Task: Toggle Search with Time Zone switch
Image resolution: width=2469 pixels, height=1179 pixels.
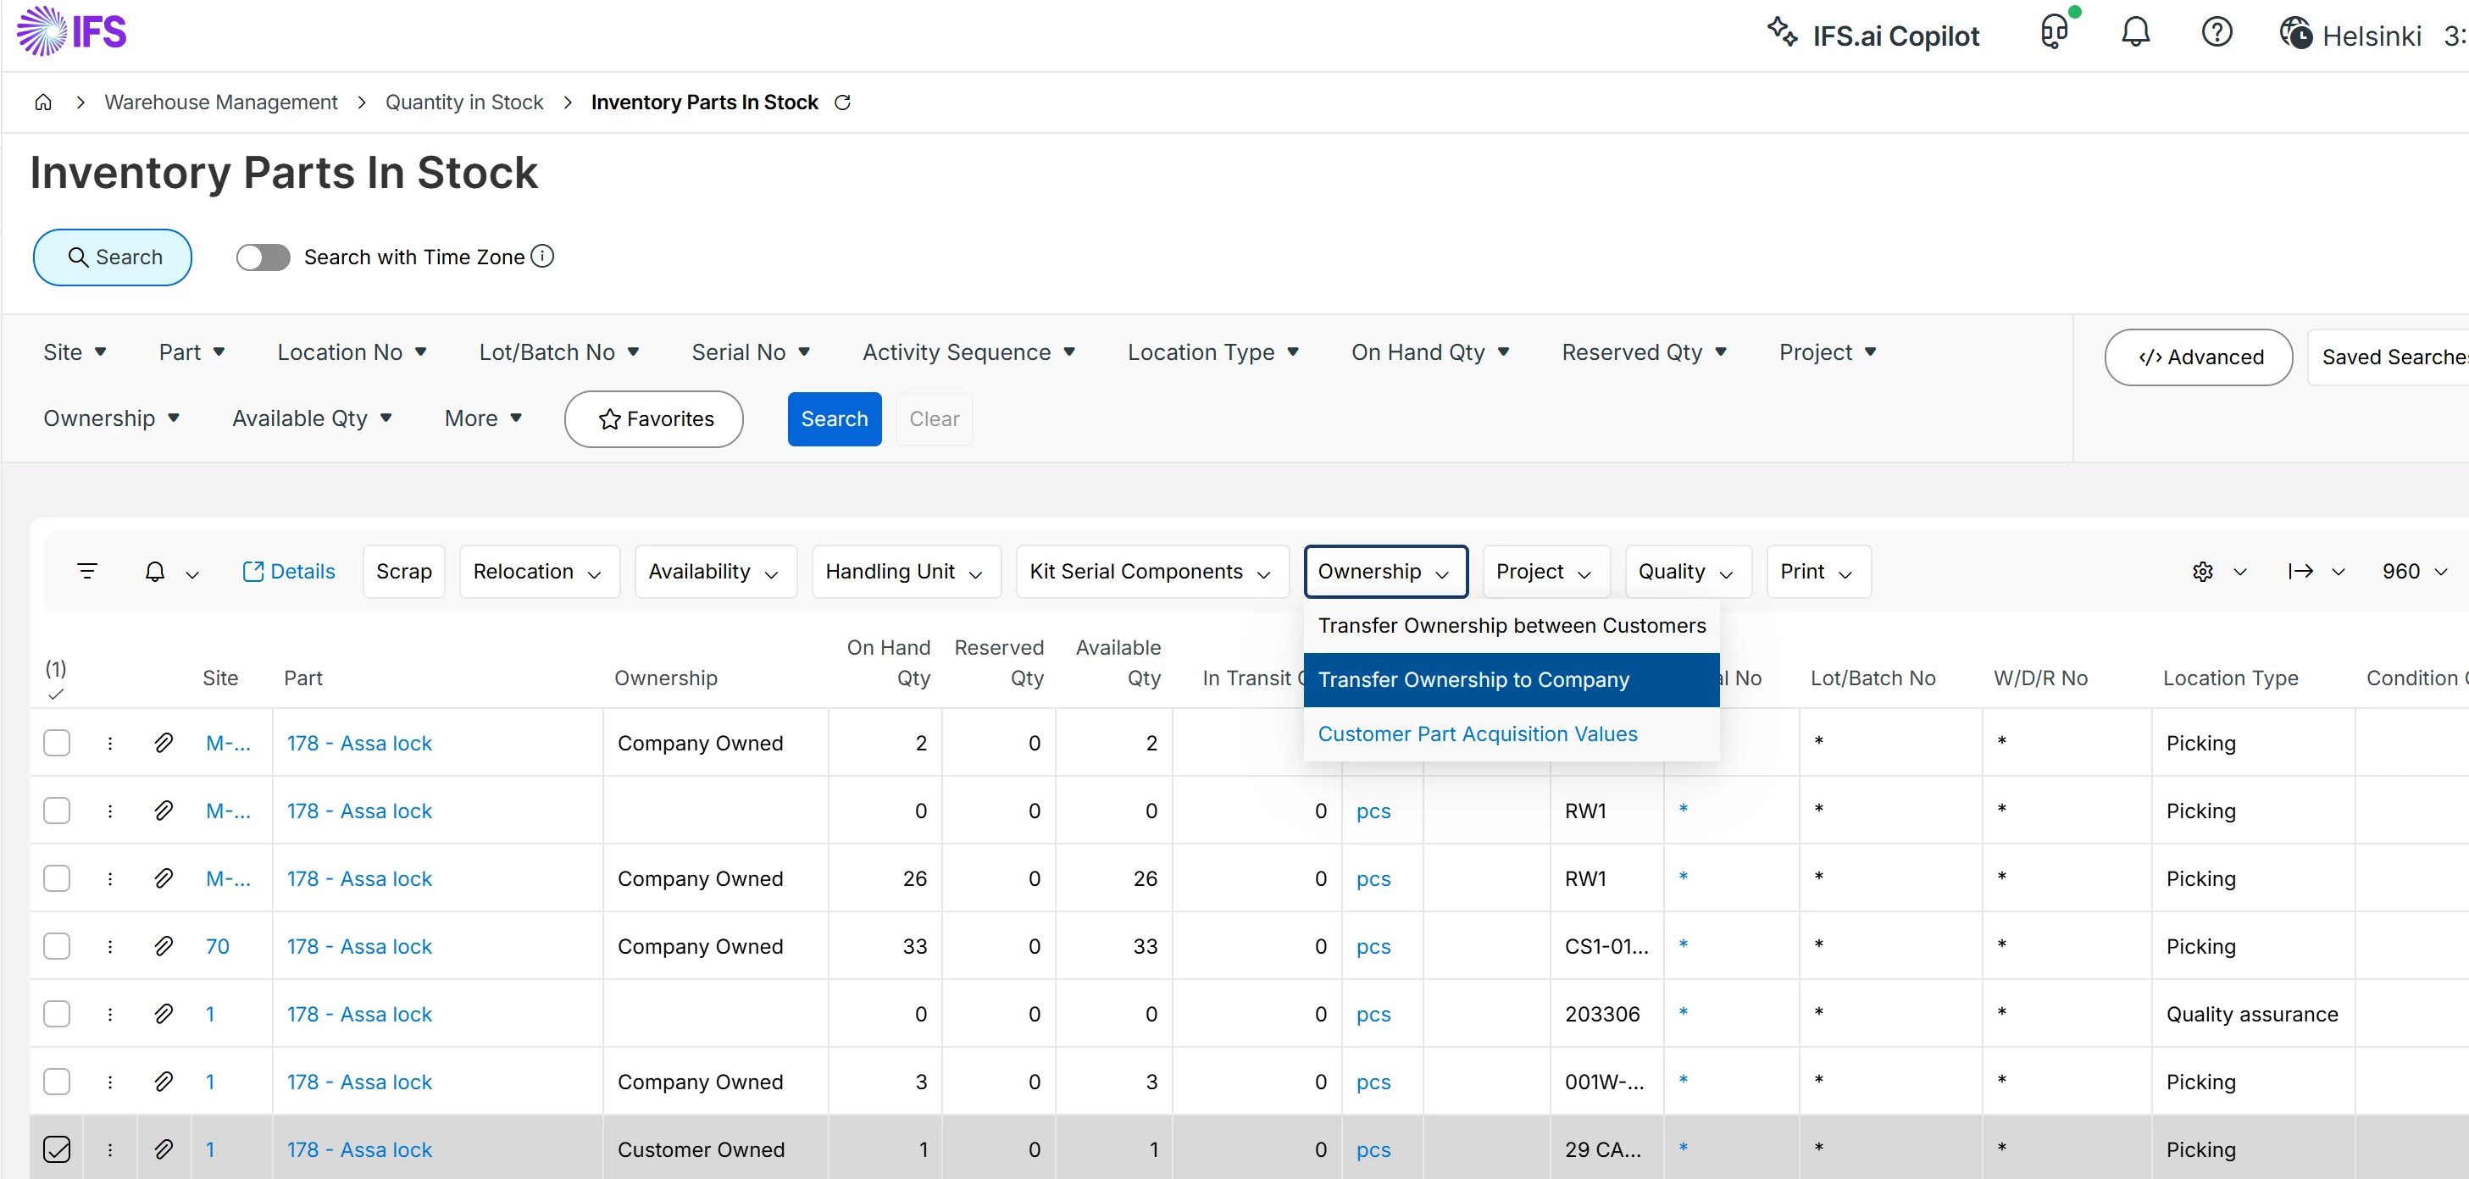Action: click(263, 257)
